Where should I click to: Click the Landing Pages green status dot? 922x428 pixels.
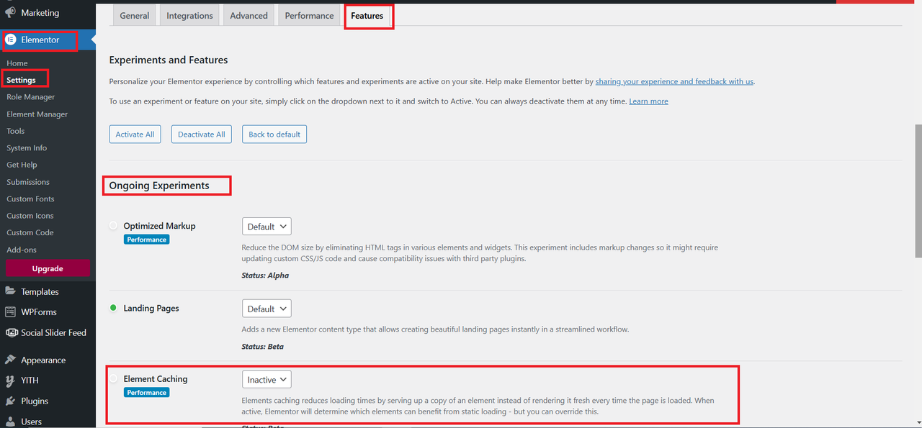coord(113,308)
